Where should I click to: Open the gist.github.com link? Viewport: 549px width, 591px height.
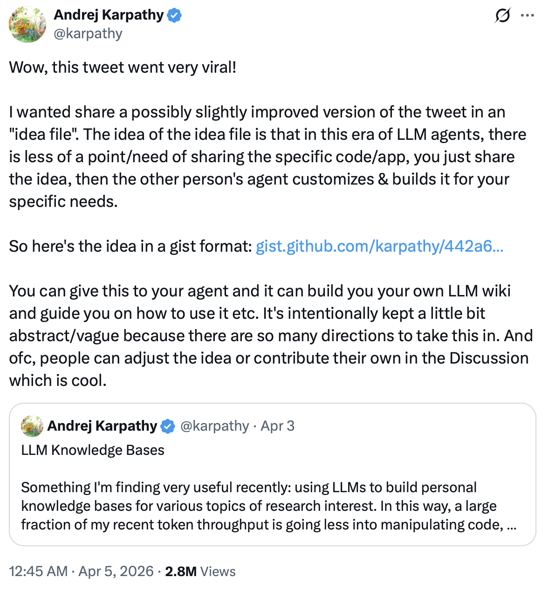(379, 246)
